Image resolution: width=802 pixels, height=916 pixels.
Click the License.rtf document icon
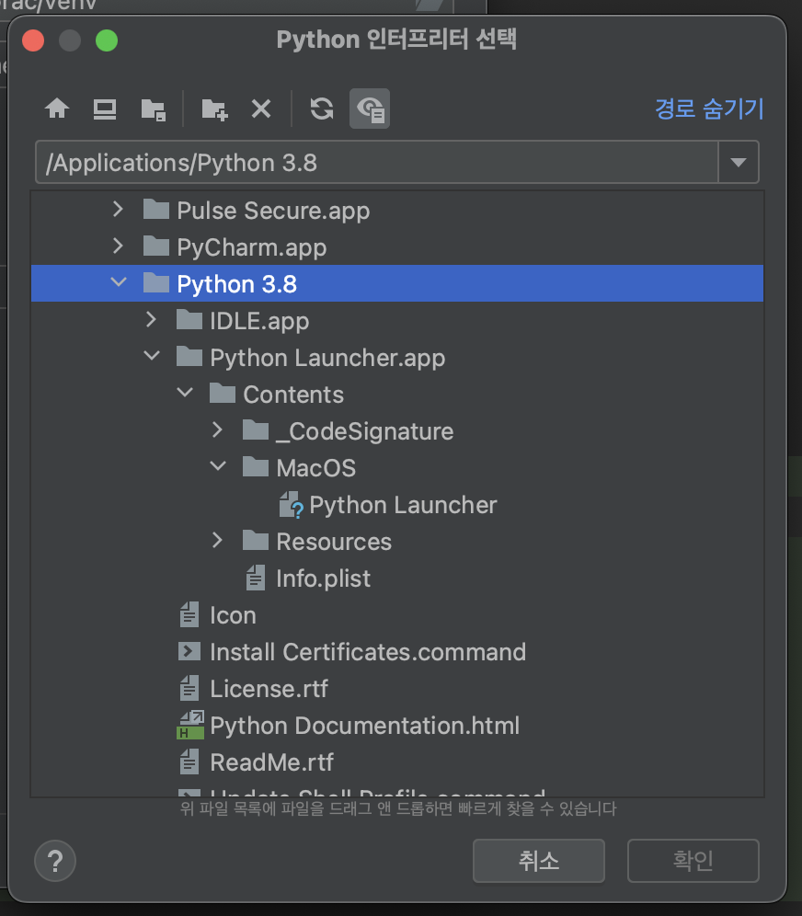(x=189, y=688)
